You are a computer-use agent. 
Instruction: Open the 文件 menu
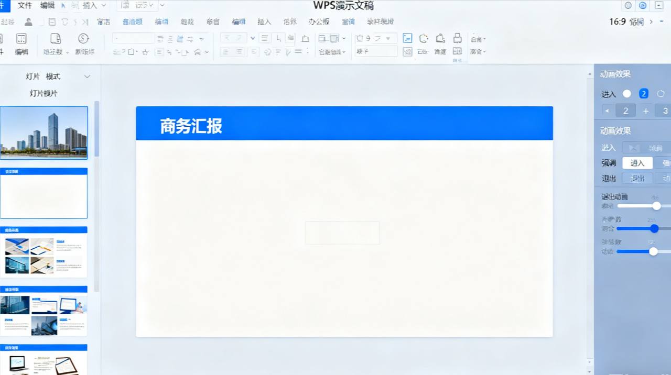pos(25,6)
